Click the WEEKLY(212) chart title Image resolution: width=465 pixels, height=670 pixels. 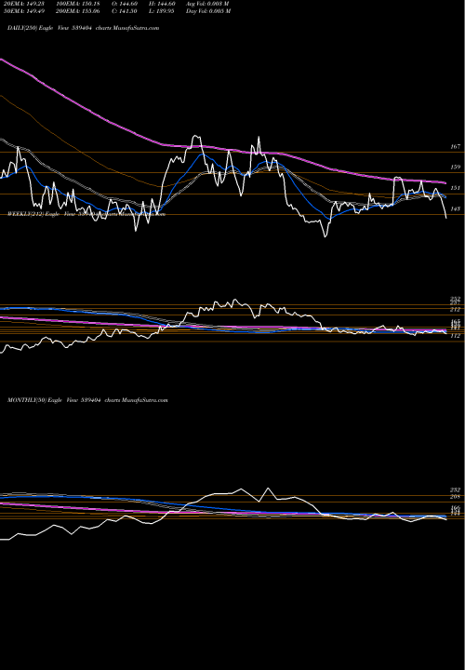(86, 215)
